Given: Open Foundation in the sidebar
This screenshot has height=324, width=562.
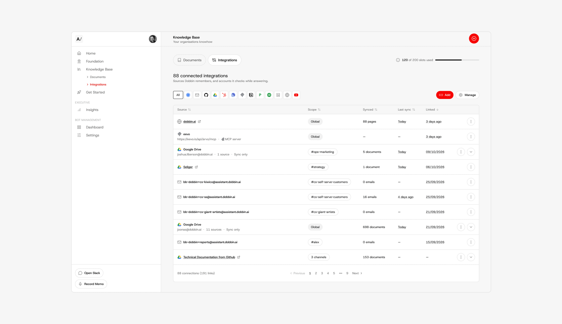Looking at the screenshot, I should pyautogui.click(x=95, y=61).
